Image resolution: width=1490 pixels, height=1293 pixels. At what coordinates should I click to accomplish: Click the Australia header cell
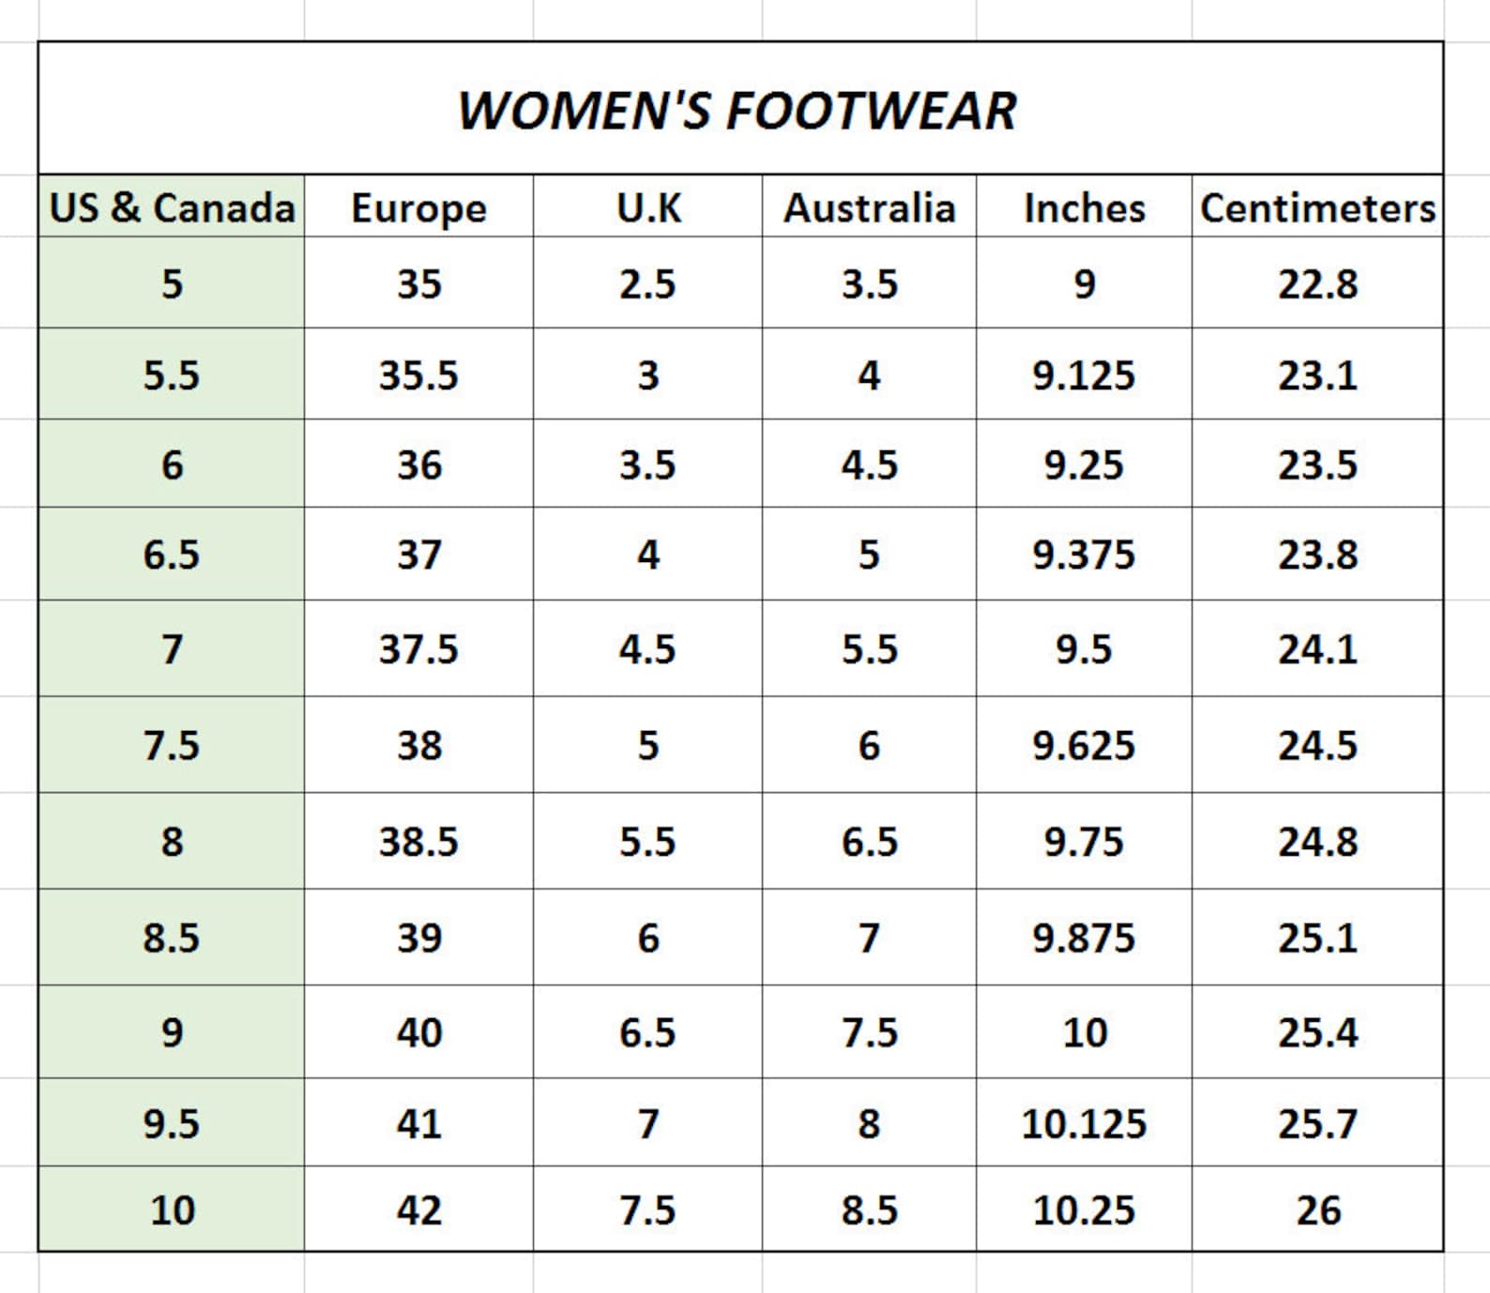869,205
